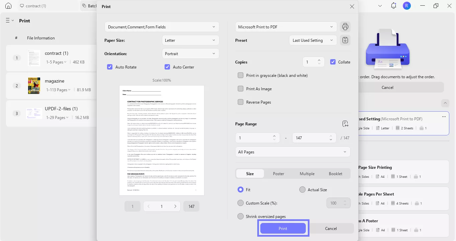Open the three-dot menu on Last Used Setting card
This screenshot has height=241, width=456.
(x=444, y=117)
